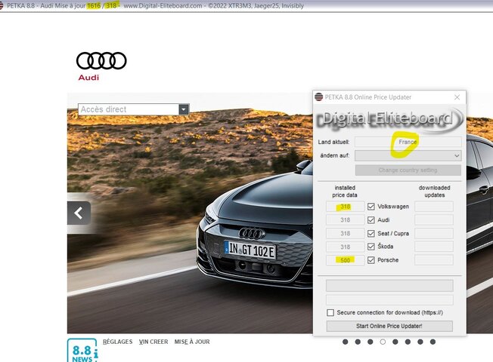Go to previous slide with left arrow

pos(79,213)
